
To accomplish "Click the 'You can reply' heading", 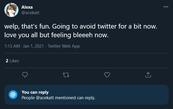I will pyautogui.click(x=35, y=92).
